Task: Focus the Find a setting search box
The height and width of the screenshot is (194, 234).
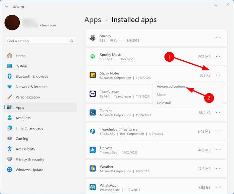Action: (x=40, y=41)
